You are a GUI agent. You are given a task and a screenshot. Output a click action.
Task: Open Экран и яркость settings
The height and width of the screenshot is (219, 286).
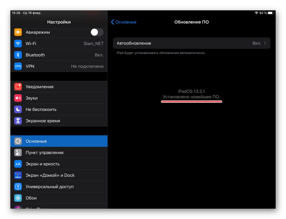click(x=59, y=164)
